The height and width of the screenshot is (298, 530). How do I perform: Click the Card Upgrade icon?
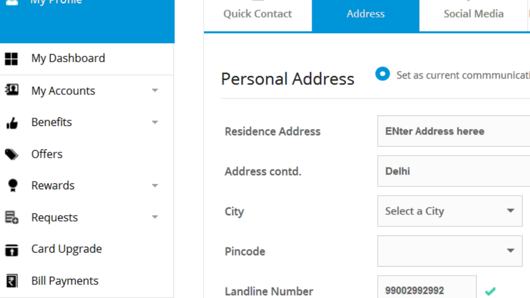(x=11, y=249)
